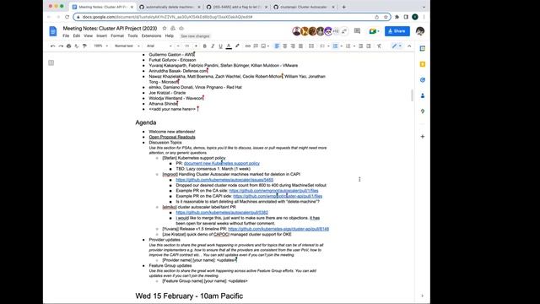The width and height of the screenshot is (540, 304).
Task: Click the Redo icon in toolbar
Action: [61, 46]
